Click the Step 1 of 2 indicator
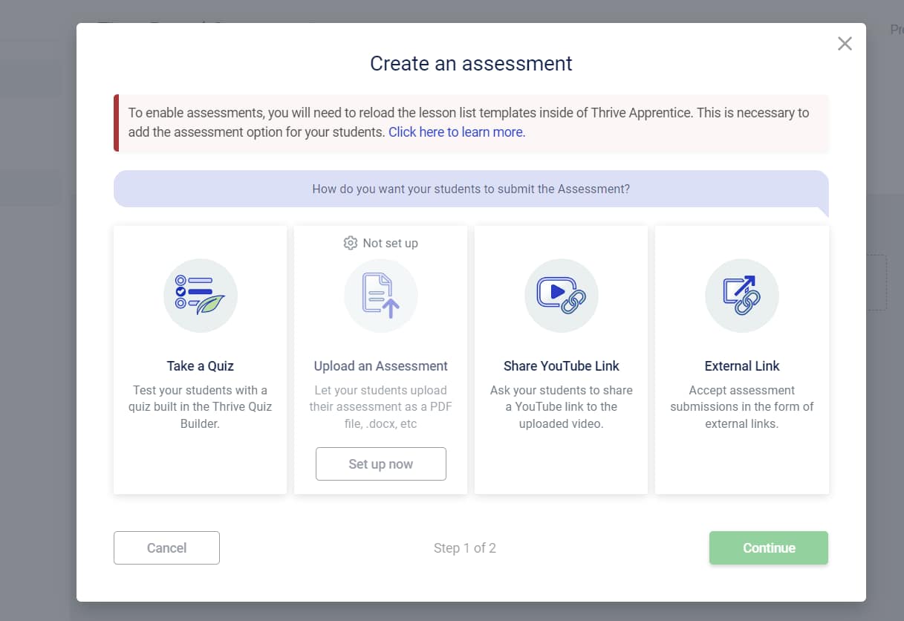 pos(464,547)
